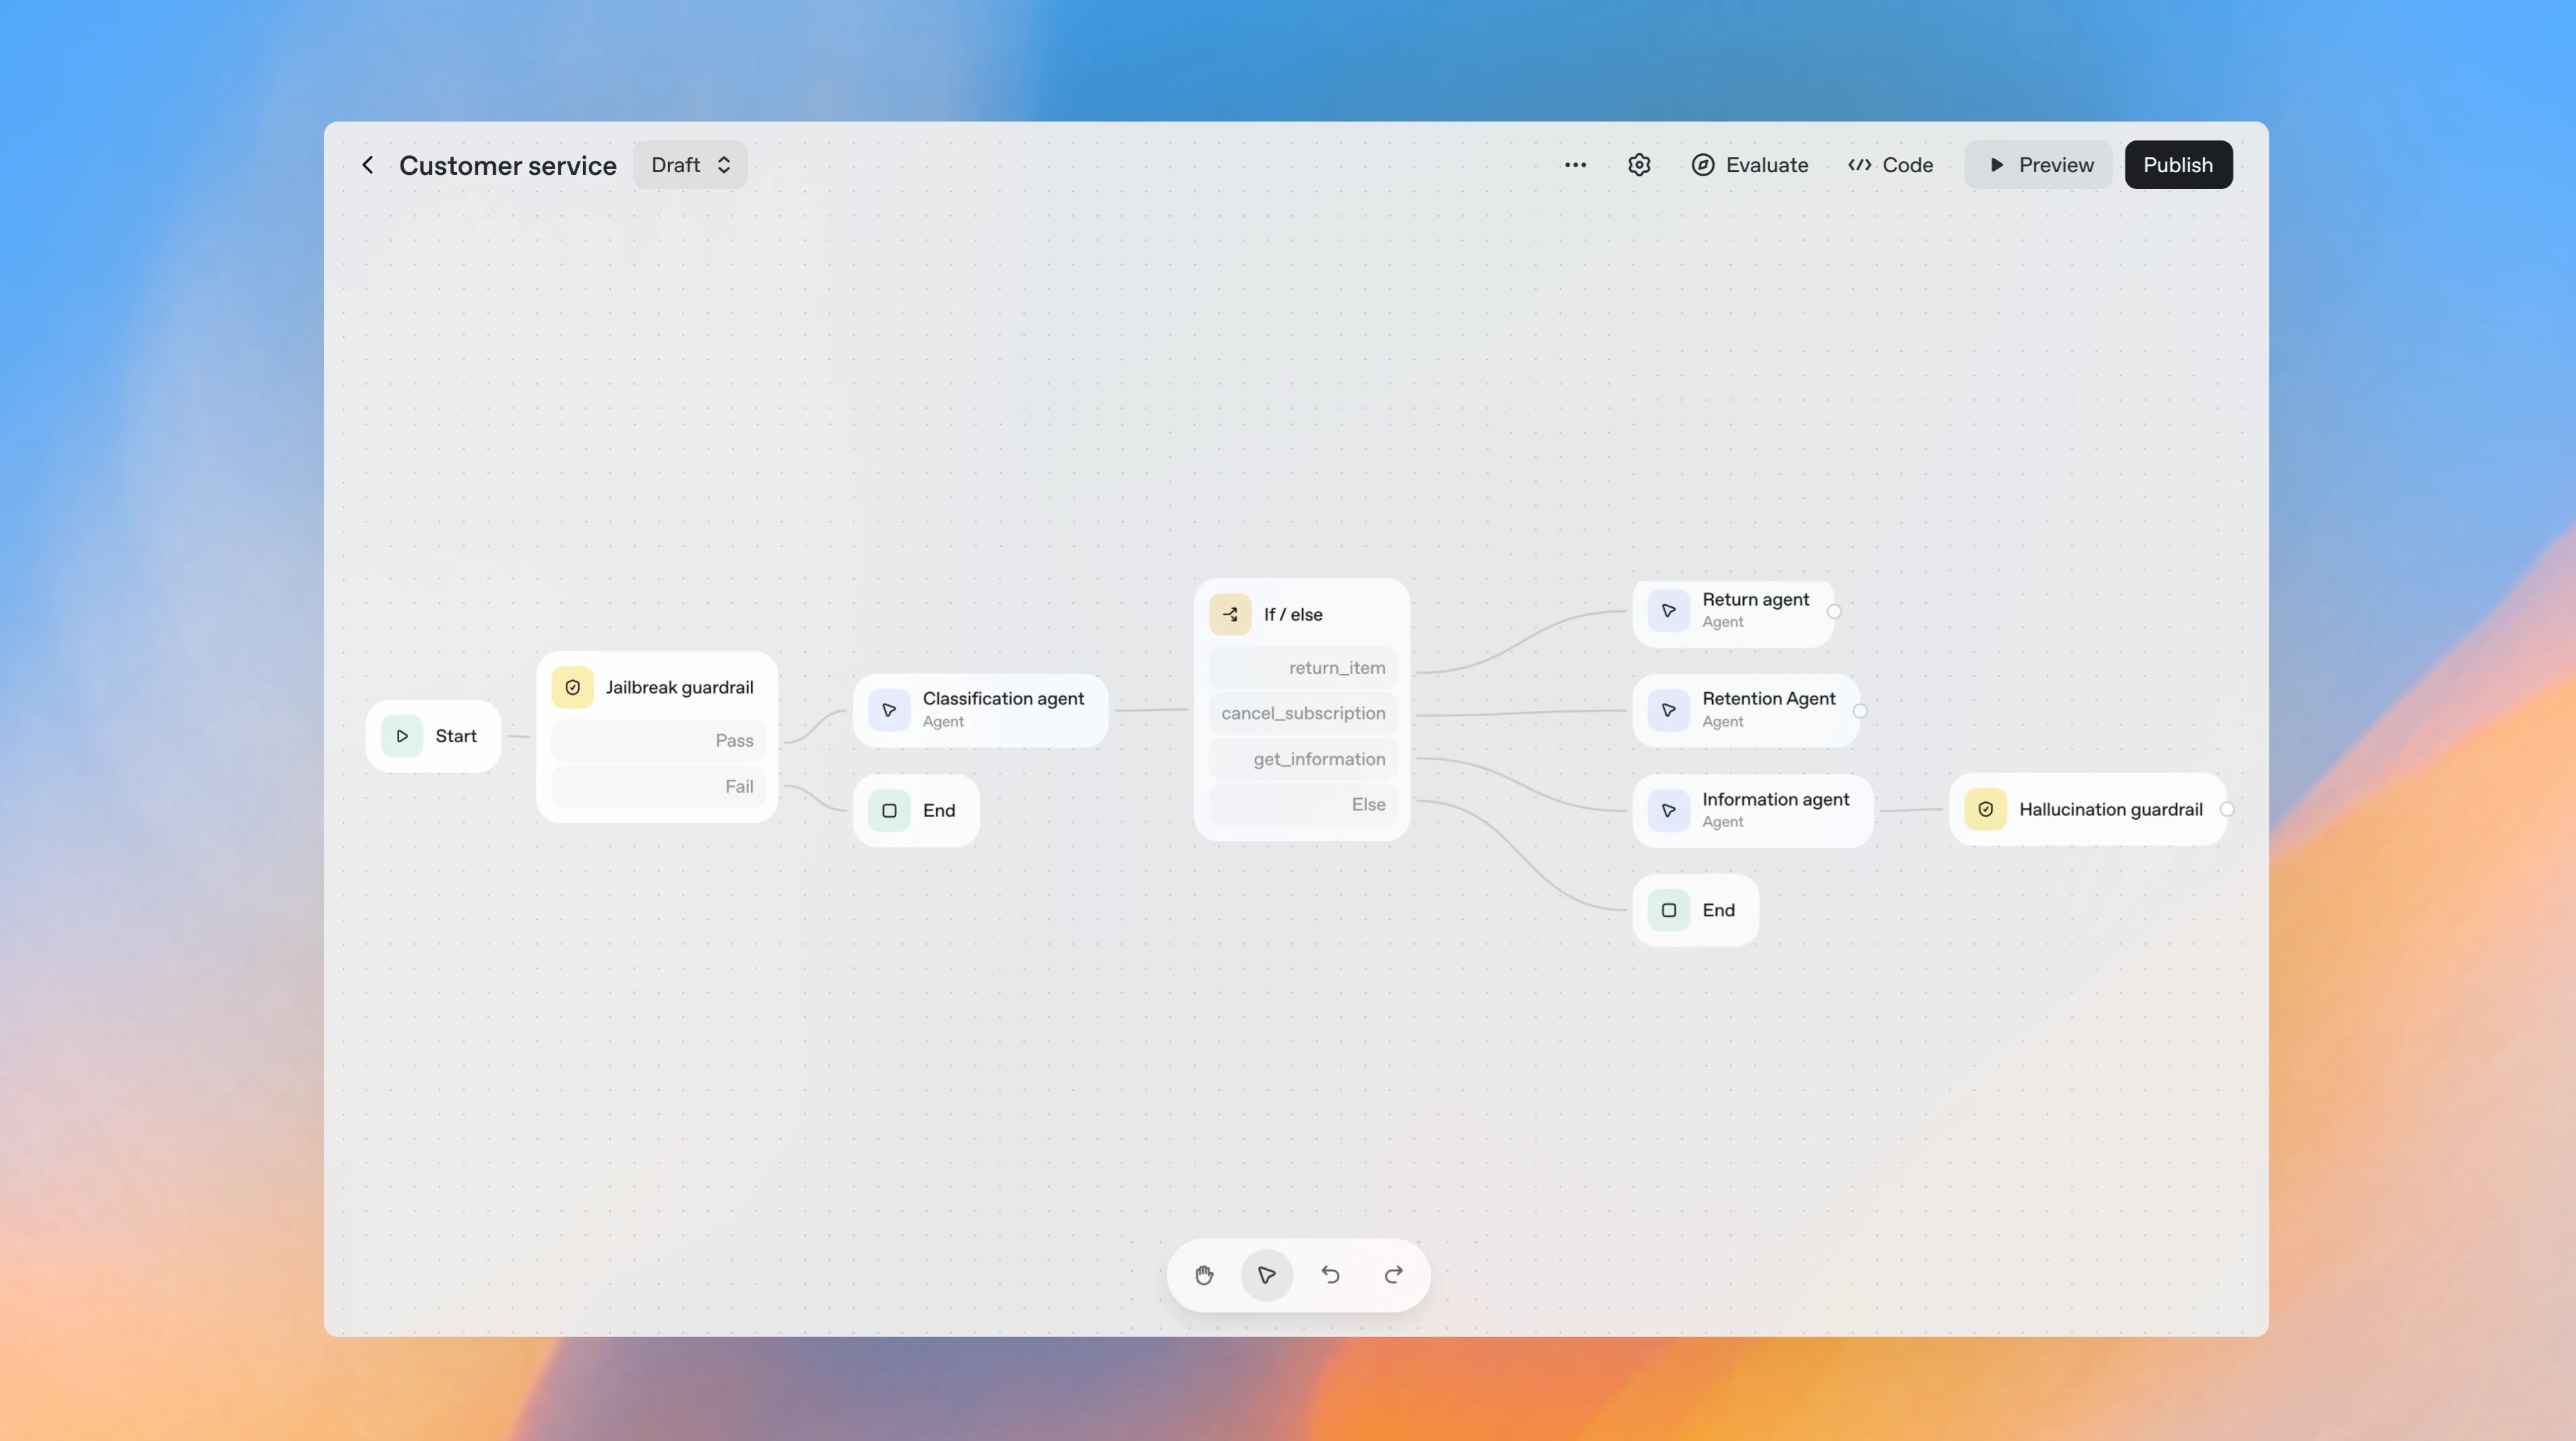The height and width of the screenshot is (1441, 2576).
Task: Click the Start node play icon
Action: pyautogui.click(x=402, y=736)
